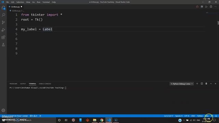219x123 pixels.
Task: Click Ln 4, Col 17 cursor position
Action: [168, 116]
